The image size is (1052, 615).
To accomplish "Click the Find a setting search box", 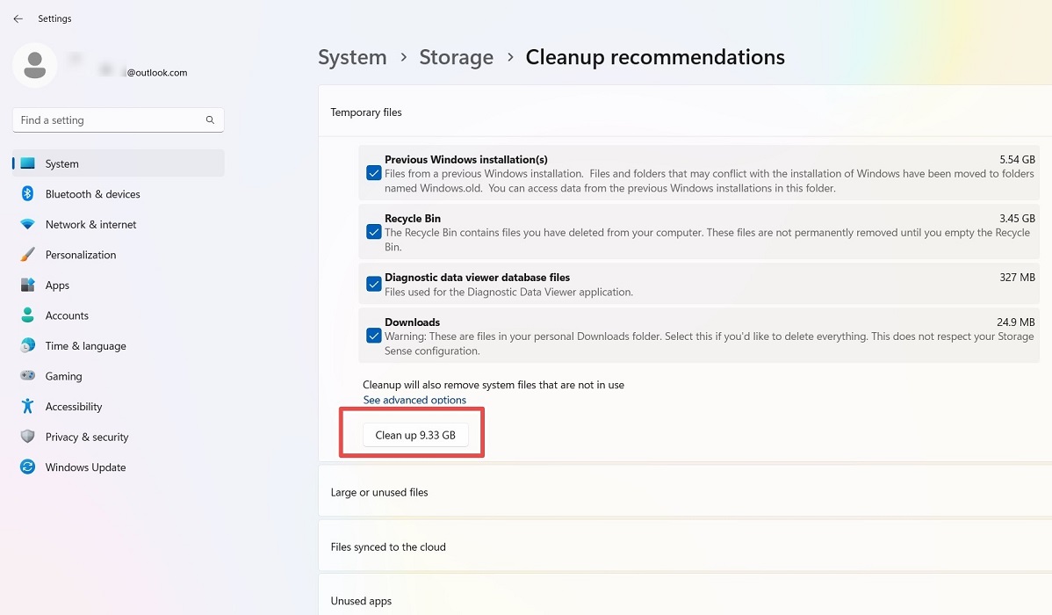I will tap(118, 119).
